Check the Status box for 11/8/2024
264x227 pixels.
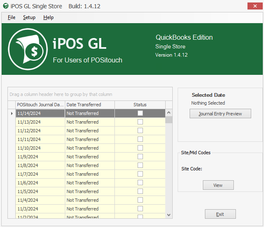pos(140,165)
